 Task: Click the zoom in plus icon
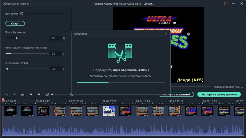pyautogui.click(x=72, y=94)
